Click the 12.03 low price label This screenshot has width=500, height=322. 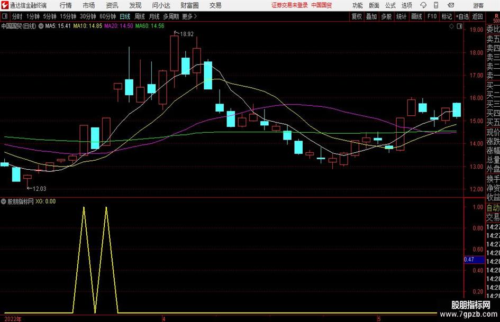[x=40, y=189]
